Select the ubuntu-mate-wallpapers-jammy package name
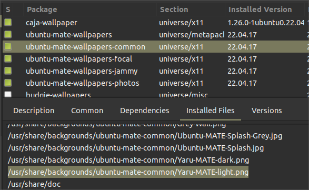 coord(82,71)
